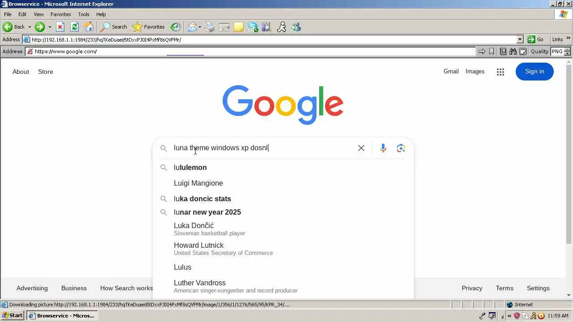
Task: Click the green Forward arrow button
Action: click(40, 27)
